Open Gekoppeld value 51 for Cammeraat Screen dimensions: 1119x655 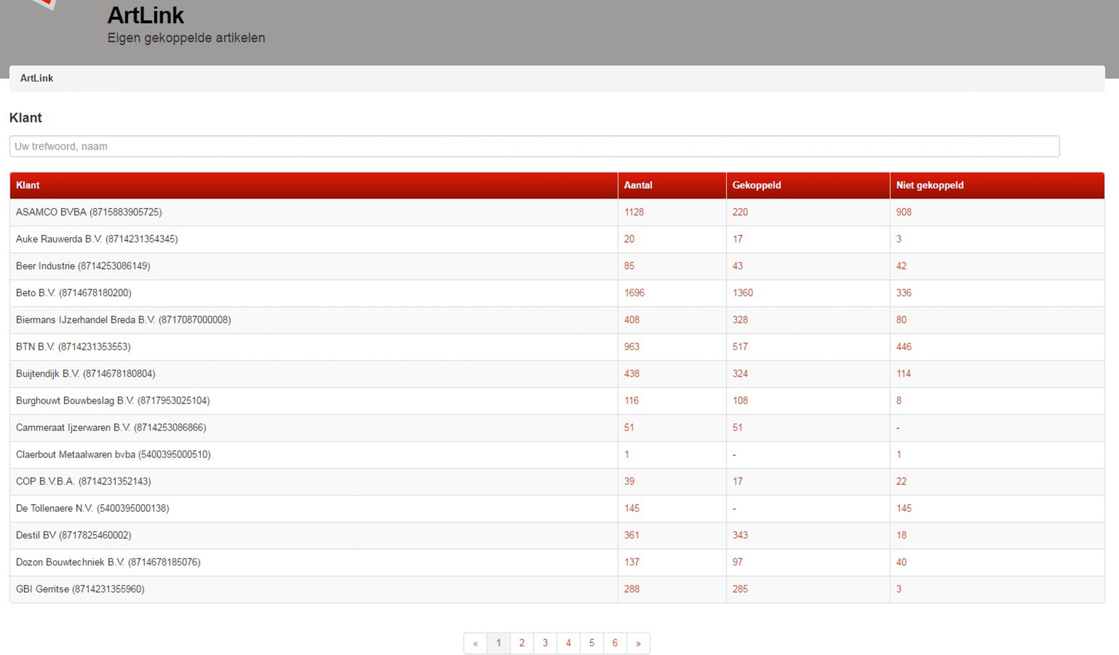(737, 428)
